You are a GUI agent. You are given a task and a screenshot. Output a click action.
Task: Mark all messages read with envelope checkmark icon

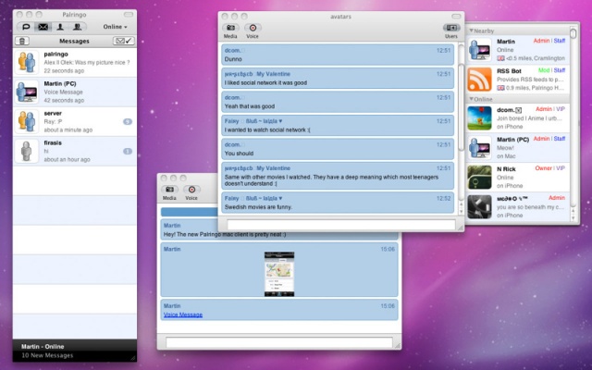[122, 42]
